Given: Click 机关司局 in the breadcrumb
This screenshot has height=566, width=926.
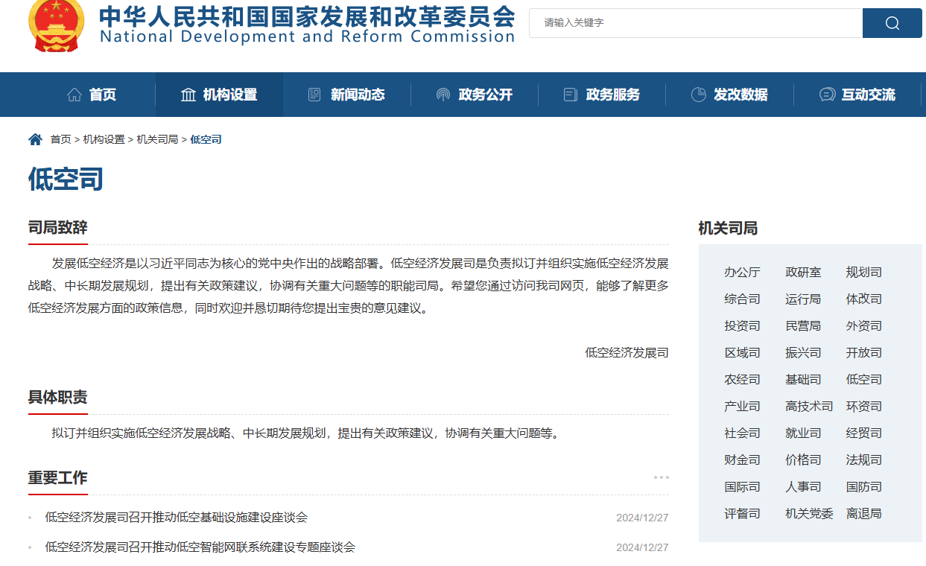Looking at the screenshot, I should pos(157,139).
